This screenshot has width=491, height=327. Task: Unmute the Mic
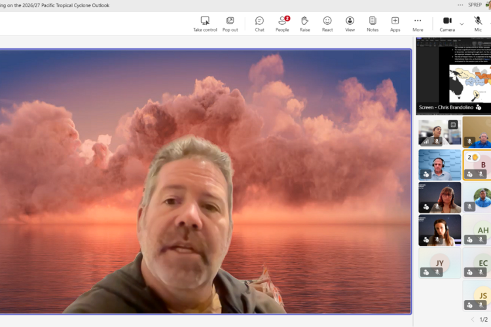(x=478, y=24)
